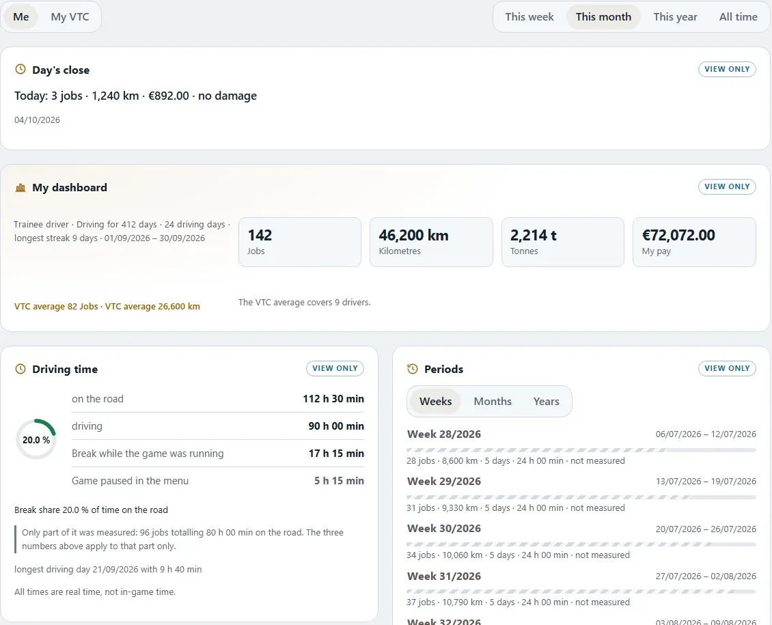Click the history icon beside Periods

tap(413, 369)
